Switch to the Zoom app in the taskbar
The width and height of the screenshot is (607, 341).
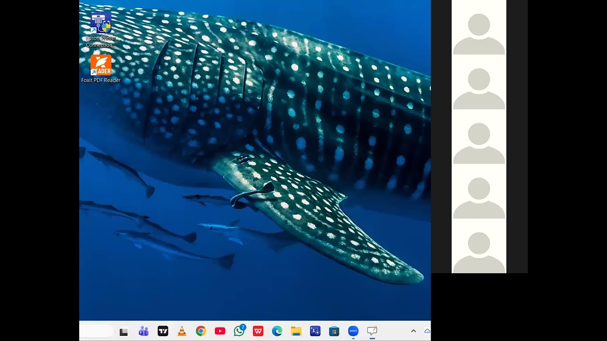353,332
